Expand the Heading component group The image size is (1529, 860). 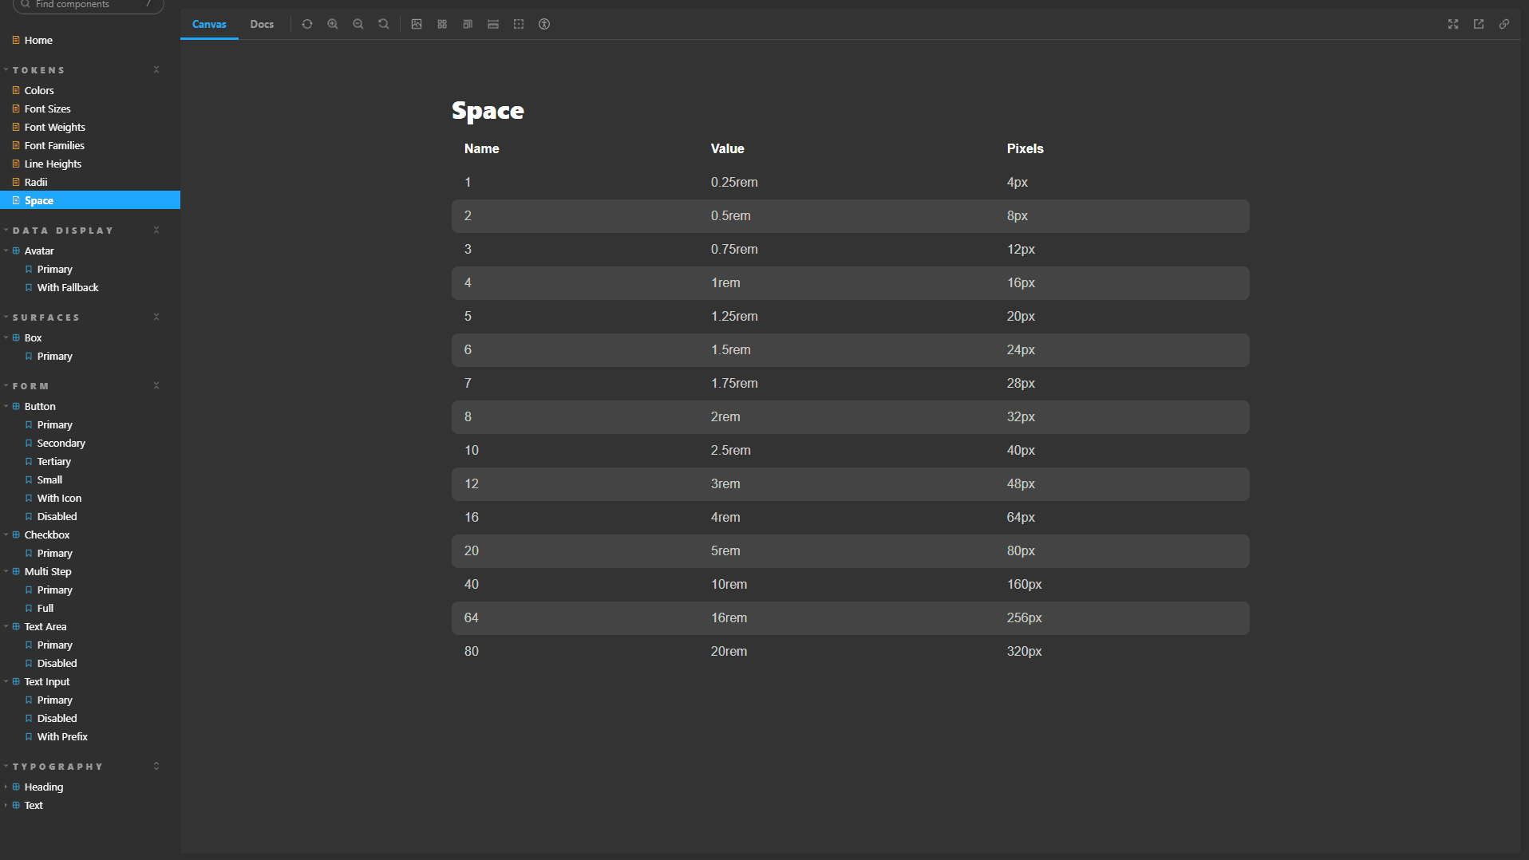tap(44, 787)
